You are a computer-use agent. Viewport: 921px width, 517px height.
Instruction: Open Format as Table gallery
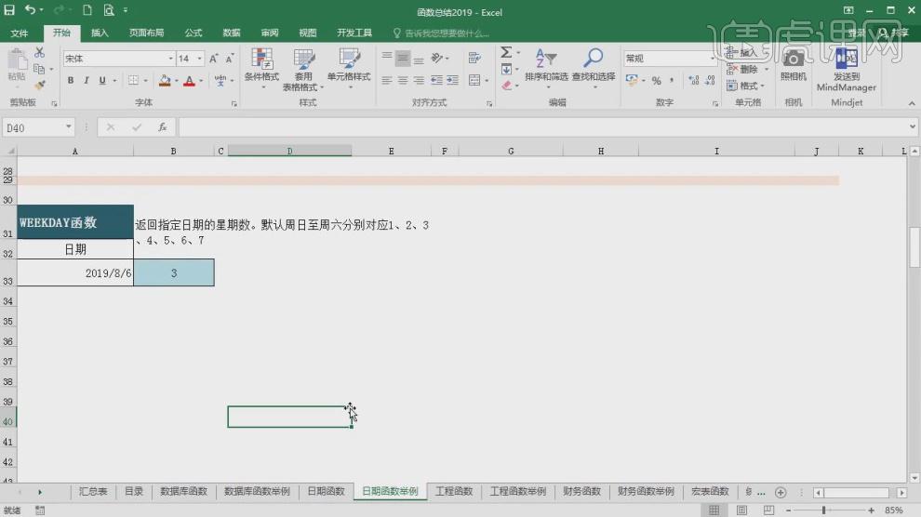click(303, 69)
